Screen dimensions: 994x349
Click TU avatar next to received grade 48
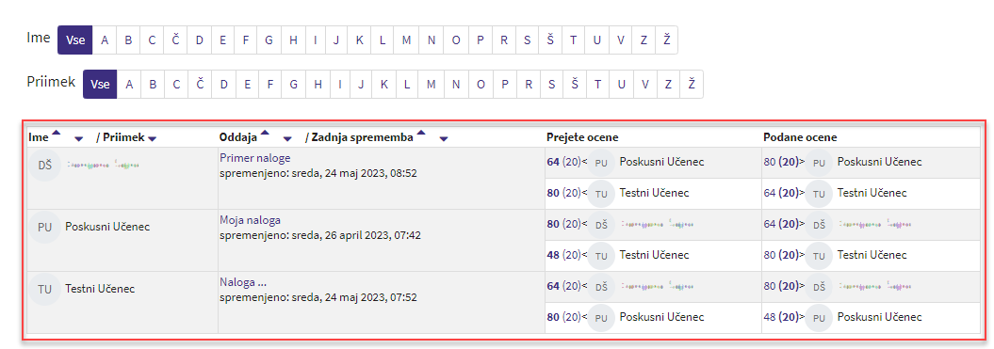tap(602, 256)
